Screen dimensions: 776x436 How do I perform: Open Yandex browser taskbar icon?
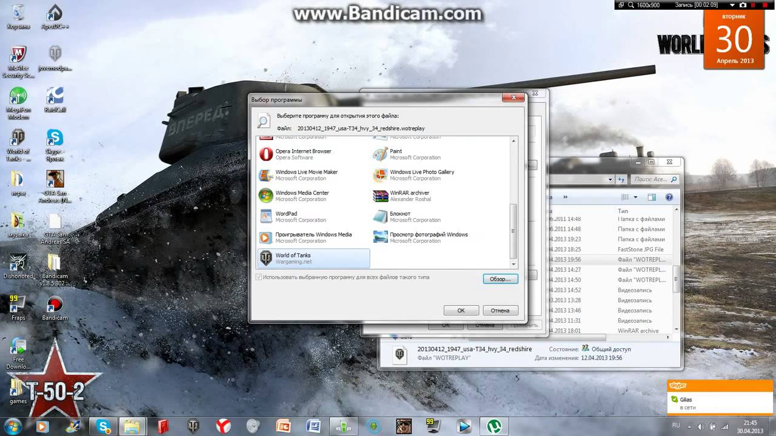pos(223,426)
